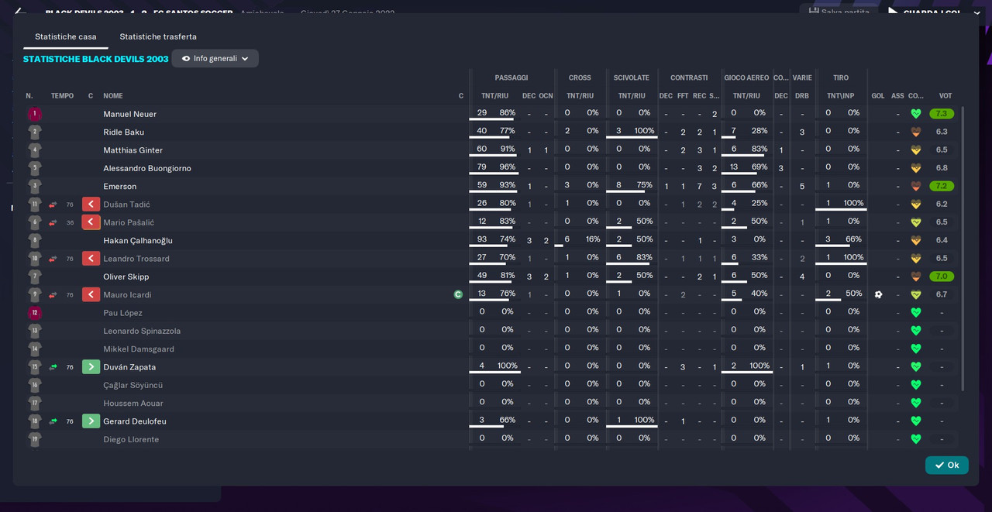Click the vertical scrollbar of the stats table
Viewport: 992px width, 512px height.
pos(963,248)
